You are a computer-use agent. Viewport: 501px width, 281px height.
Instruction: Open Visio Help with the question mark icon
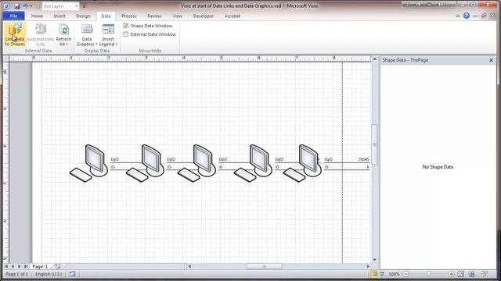(x=467, y=16)
